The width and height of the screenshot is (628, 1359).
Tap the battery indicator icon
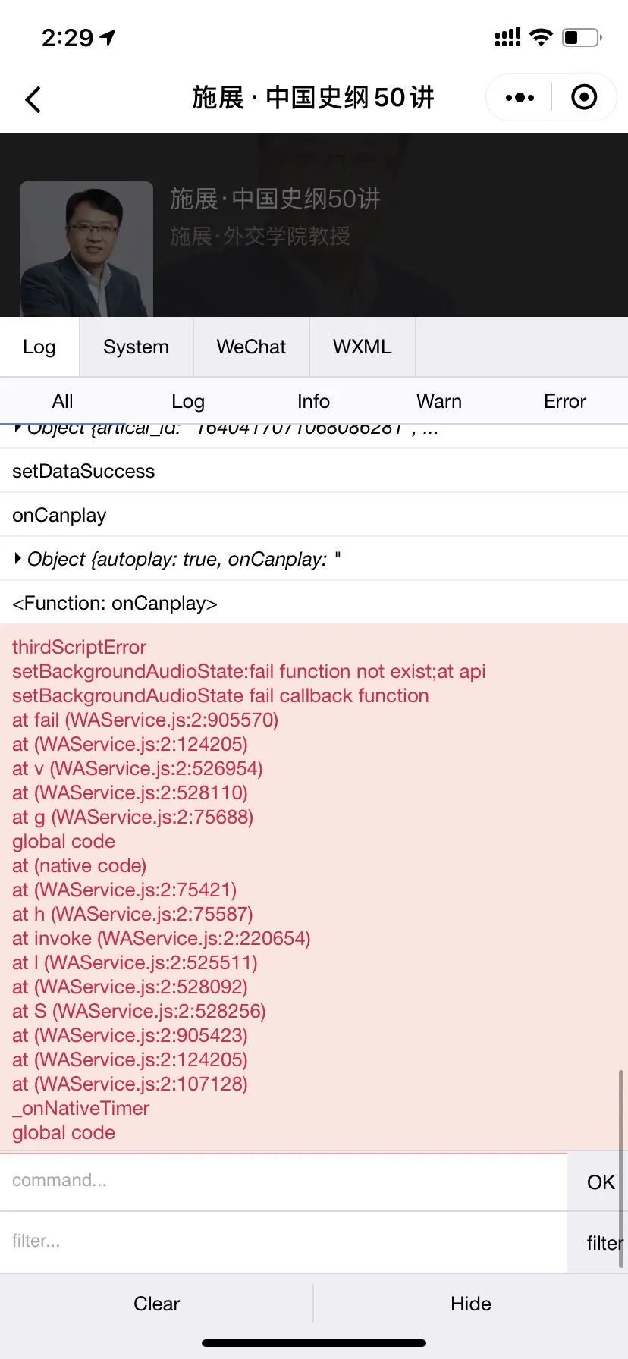582,37
